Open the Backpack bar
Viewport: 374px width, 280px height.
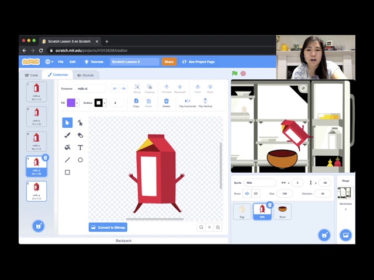click(x=123, y=240)
